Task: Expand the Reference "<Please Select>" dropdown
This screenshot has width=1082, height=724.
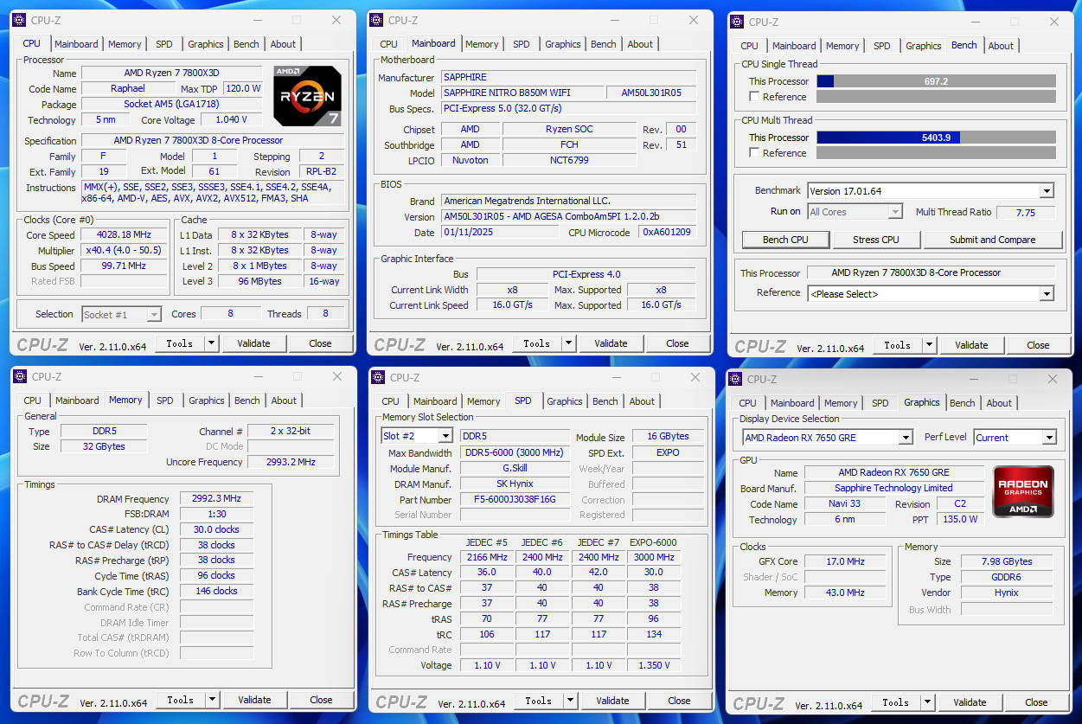Action: pos(1046,294)
